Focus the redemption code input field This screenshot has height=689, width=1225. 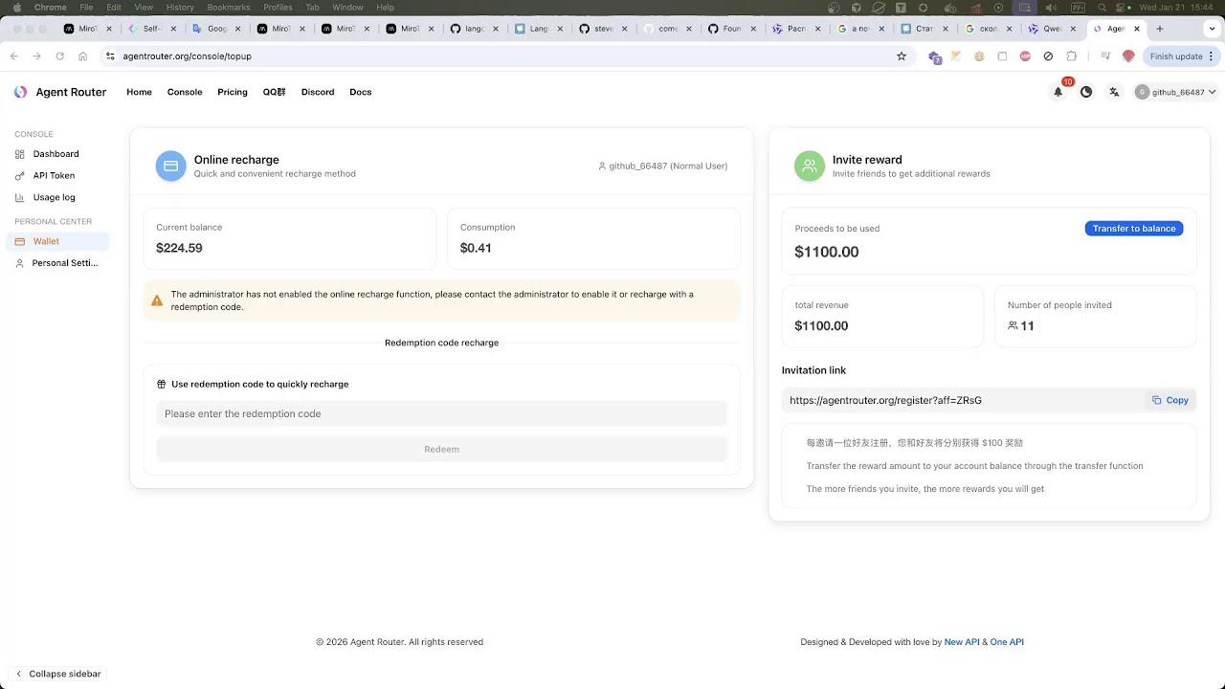click(x=441, y=413)
